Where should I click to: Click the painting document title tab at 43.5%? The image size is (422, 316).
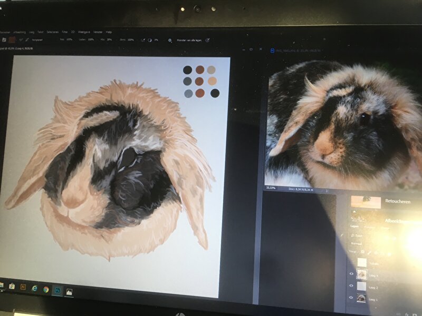point(16,48)
